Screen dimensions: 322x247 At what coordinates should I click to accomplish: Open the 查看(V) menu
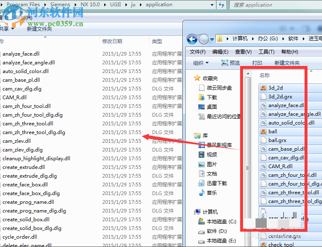243,52
